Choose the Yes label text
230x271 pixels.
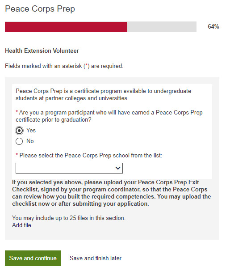pyautogui.click(x=31, y=130)
